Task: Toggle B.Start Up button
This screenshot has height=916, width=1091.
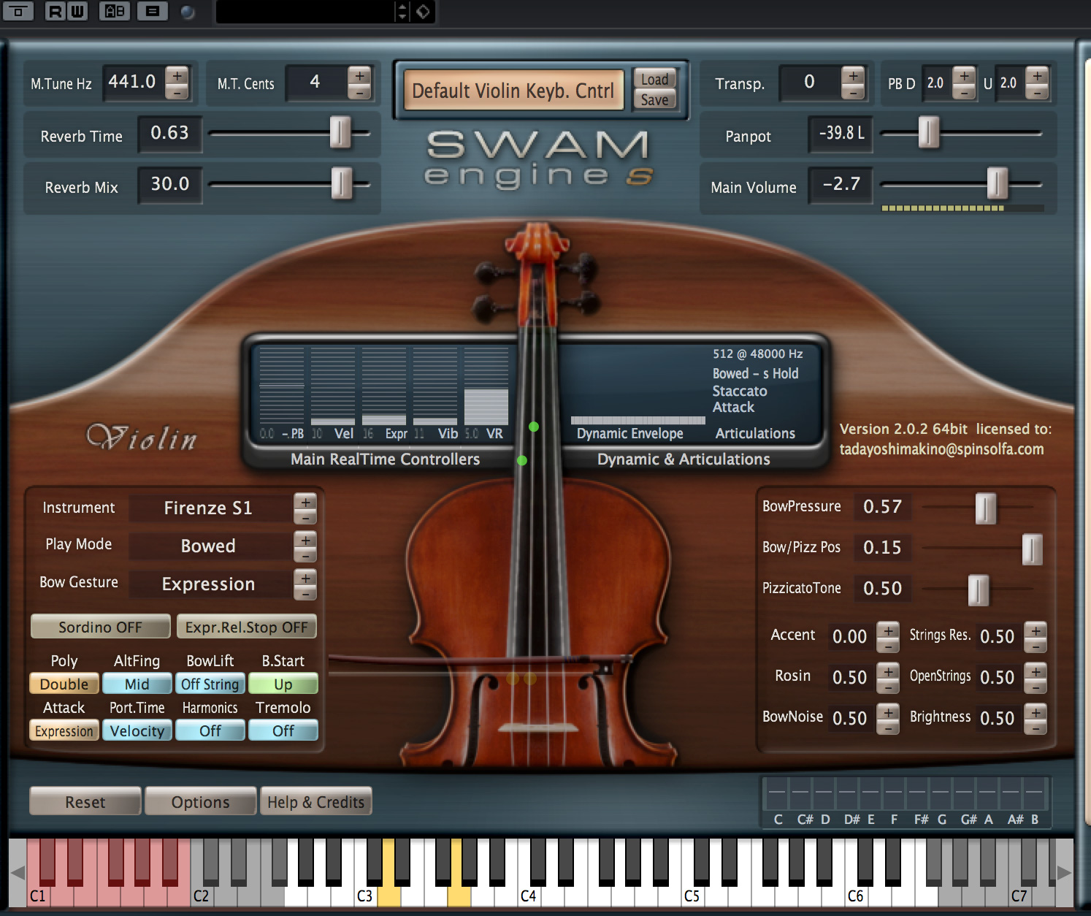Action: 283,684
